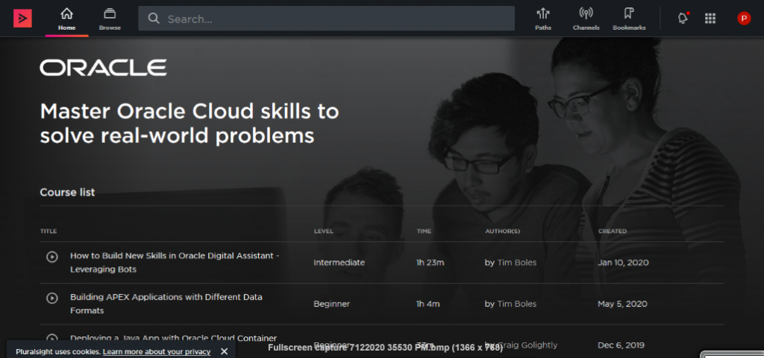Click the 1h 4m duration cell
Screen dimensions: 764x358
[x=428, y=304]
